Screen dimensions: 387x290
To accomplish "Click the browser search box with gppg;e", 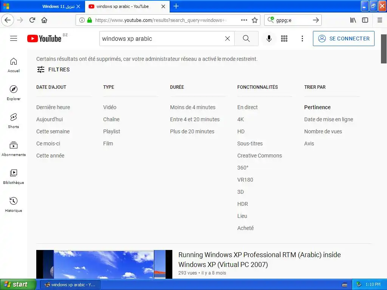I will click(x=293, y=20).
